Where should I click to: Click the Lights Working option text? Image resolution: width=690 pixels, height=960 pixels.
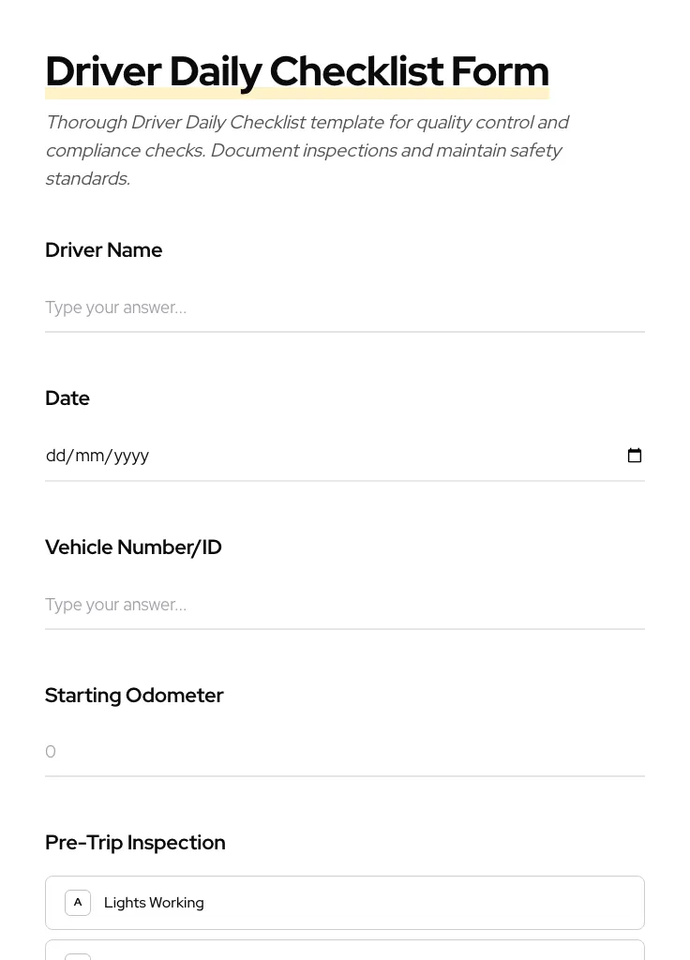(x=154, y=902)
